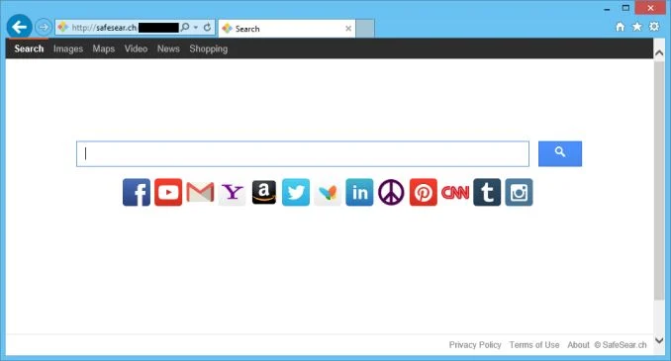Click the address bar search magnifier
671x361 pixels.
click(x=185, y=28)
